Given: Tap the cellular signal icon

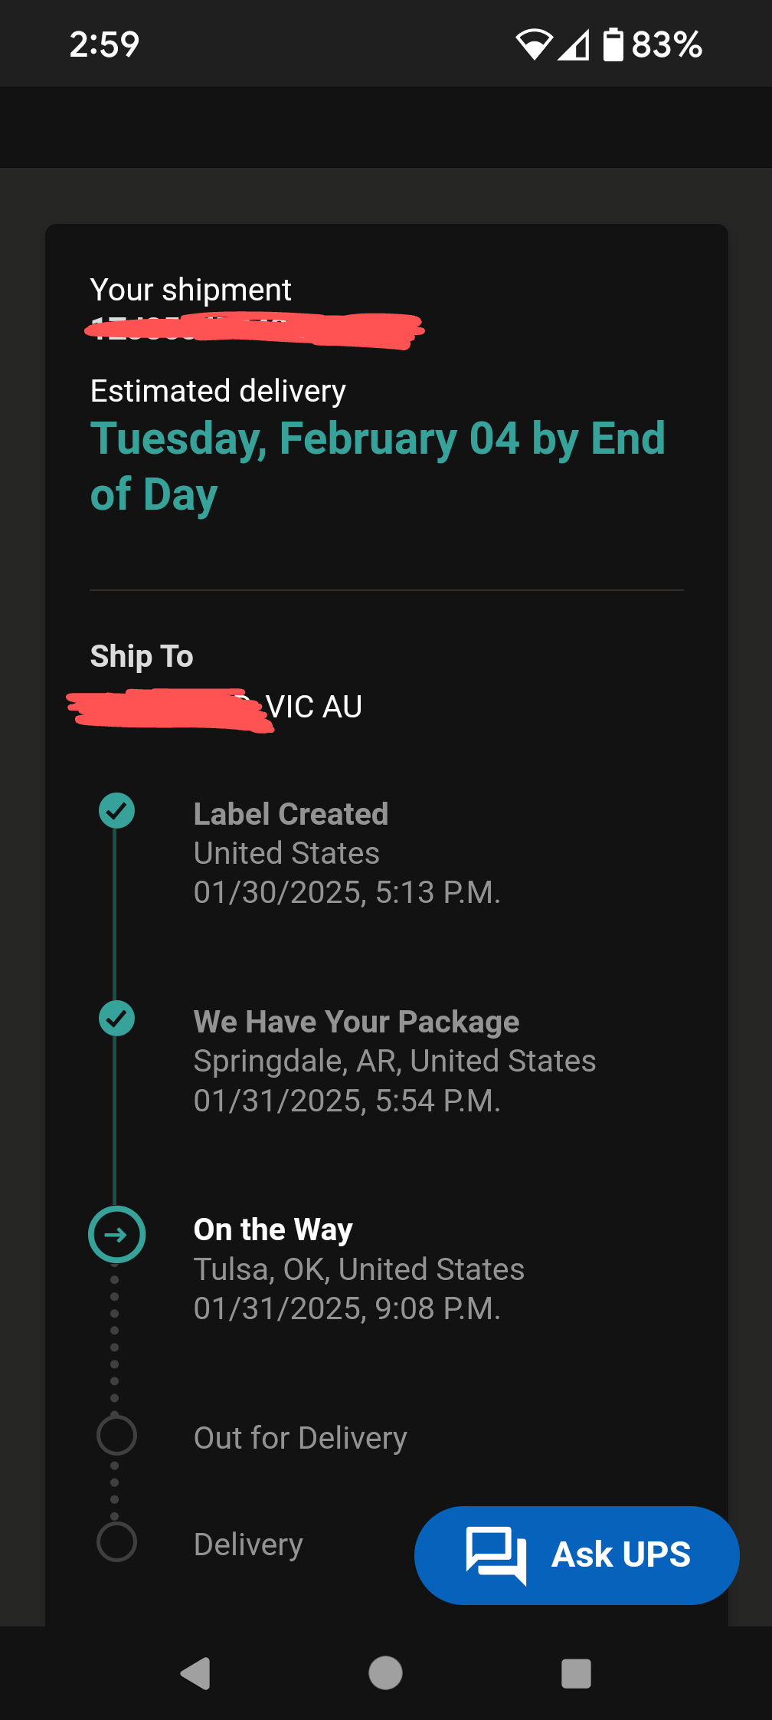Looking at the screenshot, I should point(574,44).
